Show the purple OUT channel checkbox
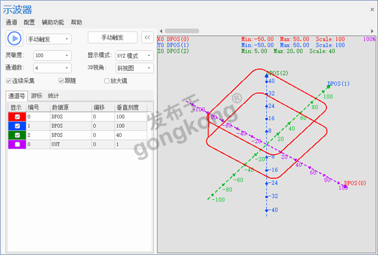378x255 pixels. coord(17,145)
